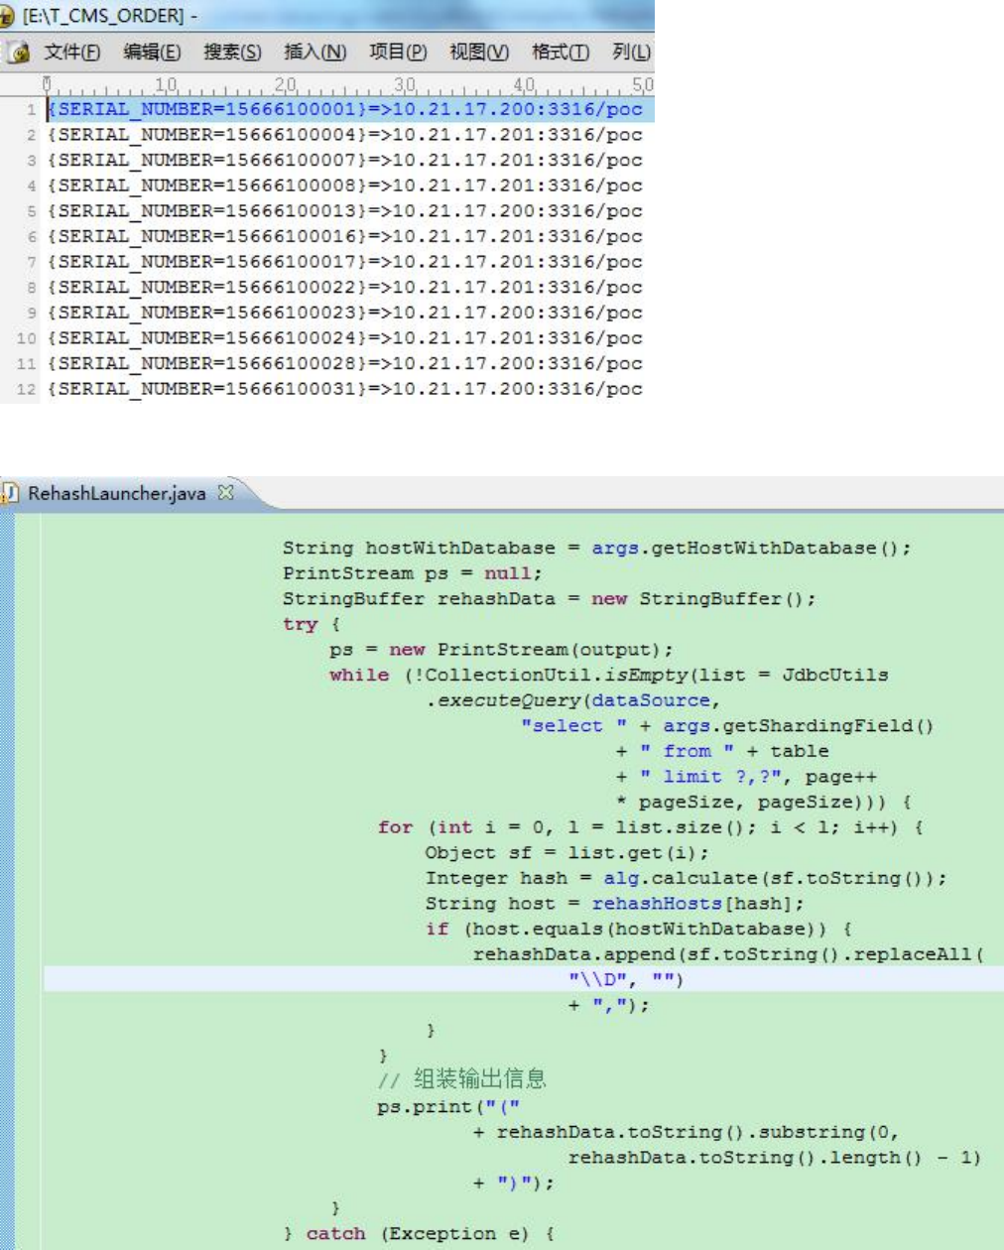This screenshot has height=1250, width=1004.
Task: Select line with SERIAL_NUMBER=15666100022
Action: (345, 287)
